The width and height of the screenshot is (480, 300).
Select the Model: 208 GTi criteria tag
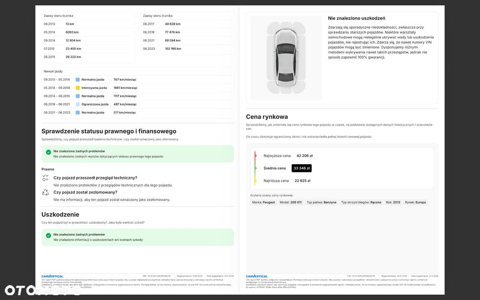pos(291,203)
